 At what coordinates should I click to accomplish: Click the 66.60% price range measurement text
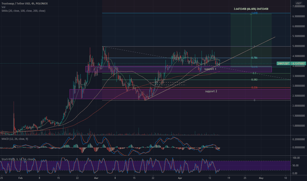pos(251,9)
